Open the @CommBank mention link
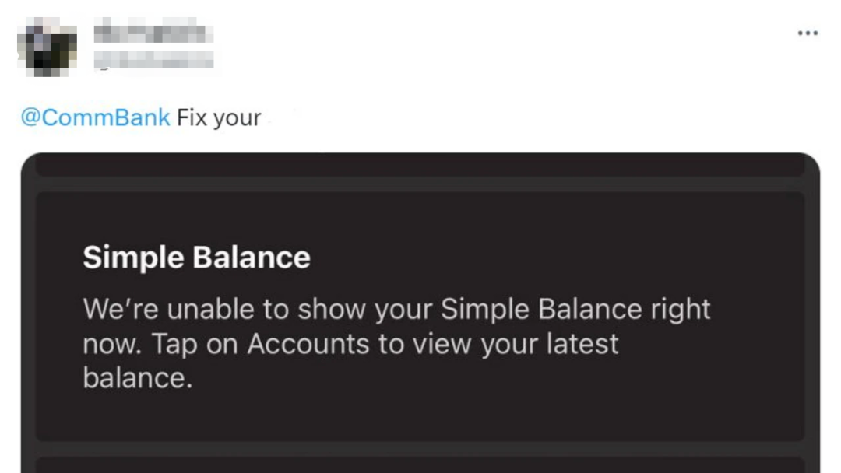This screenshot has height=473, width=841. [x=96, y=117]
